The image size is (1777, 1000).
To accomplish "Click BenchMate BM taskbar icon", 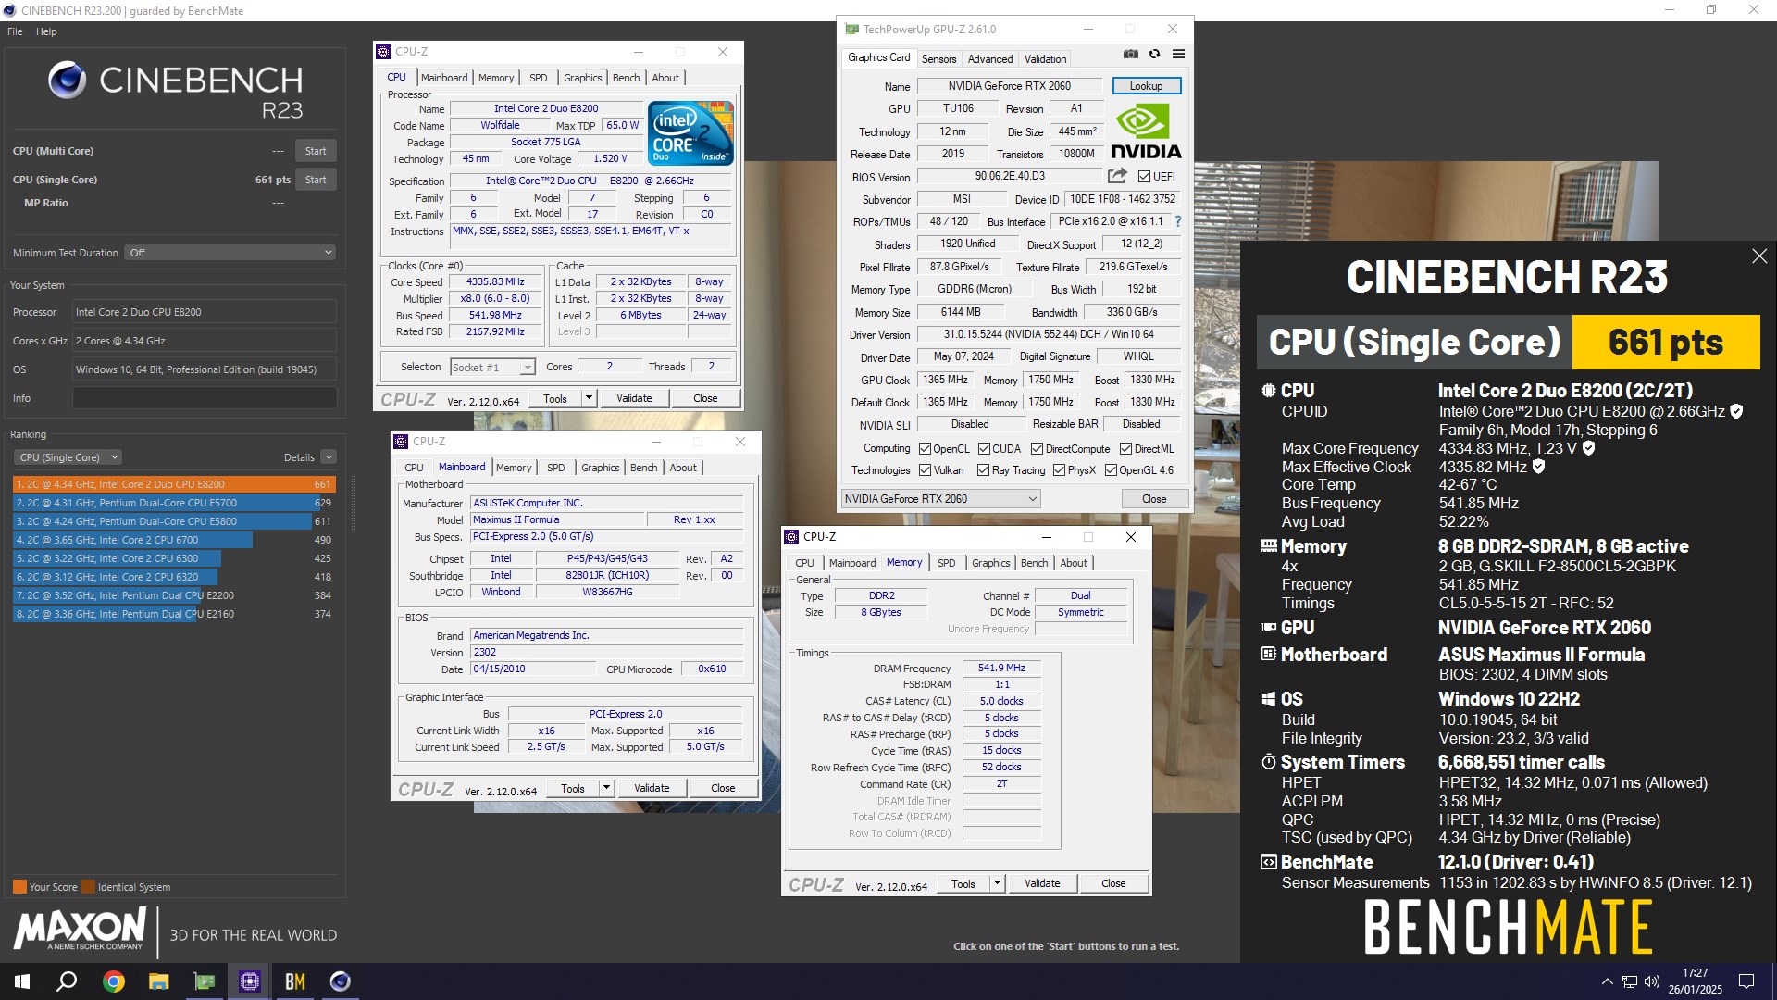I will point(294,981).
